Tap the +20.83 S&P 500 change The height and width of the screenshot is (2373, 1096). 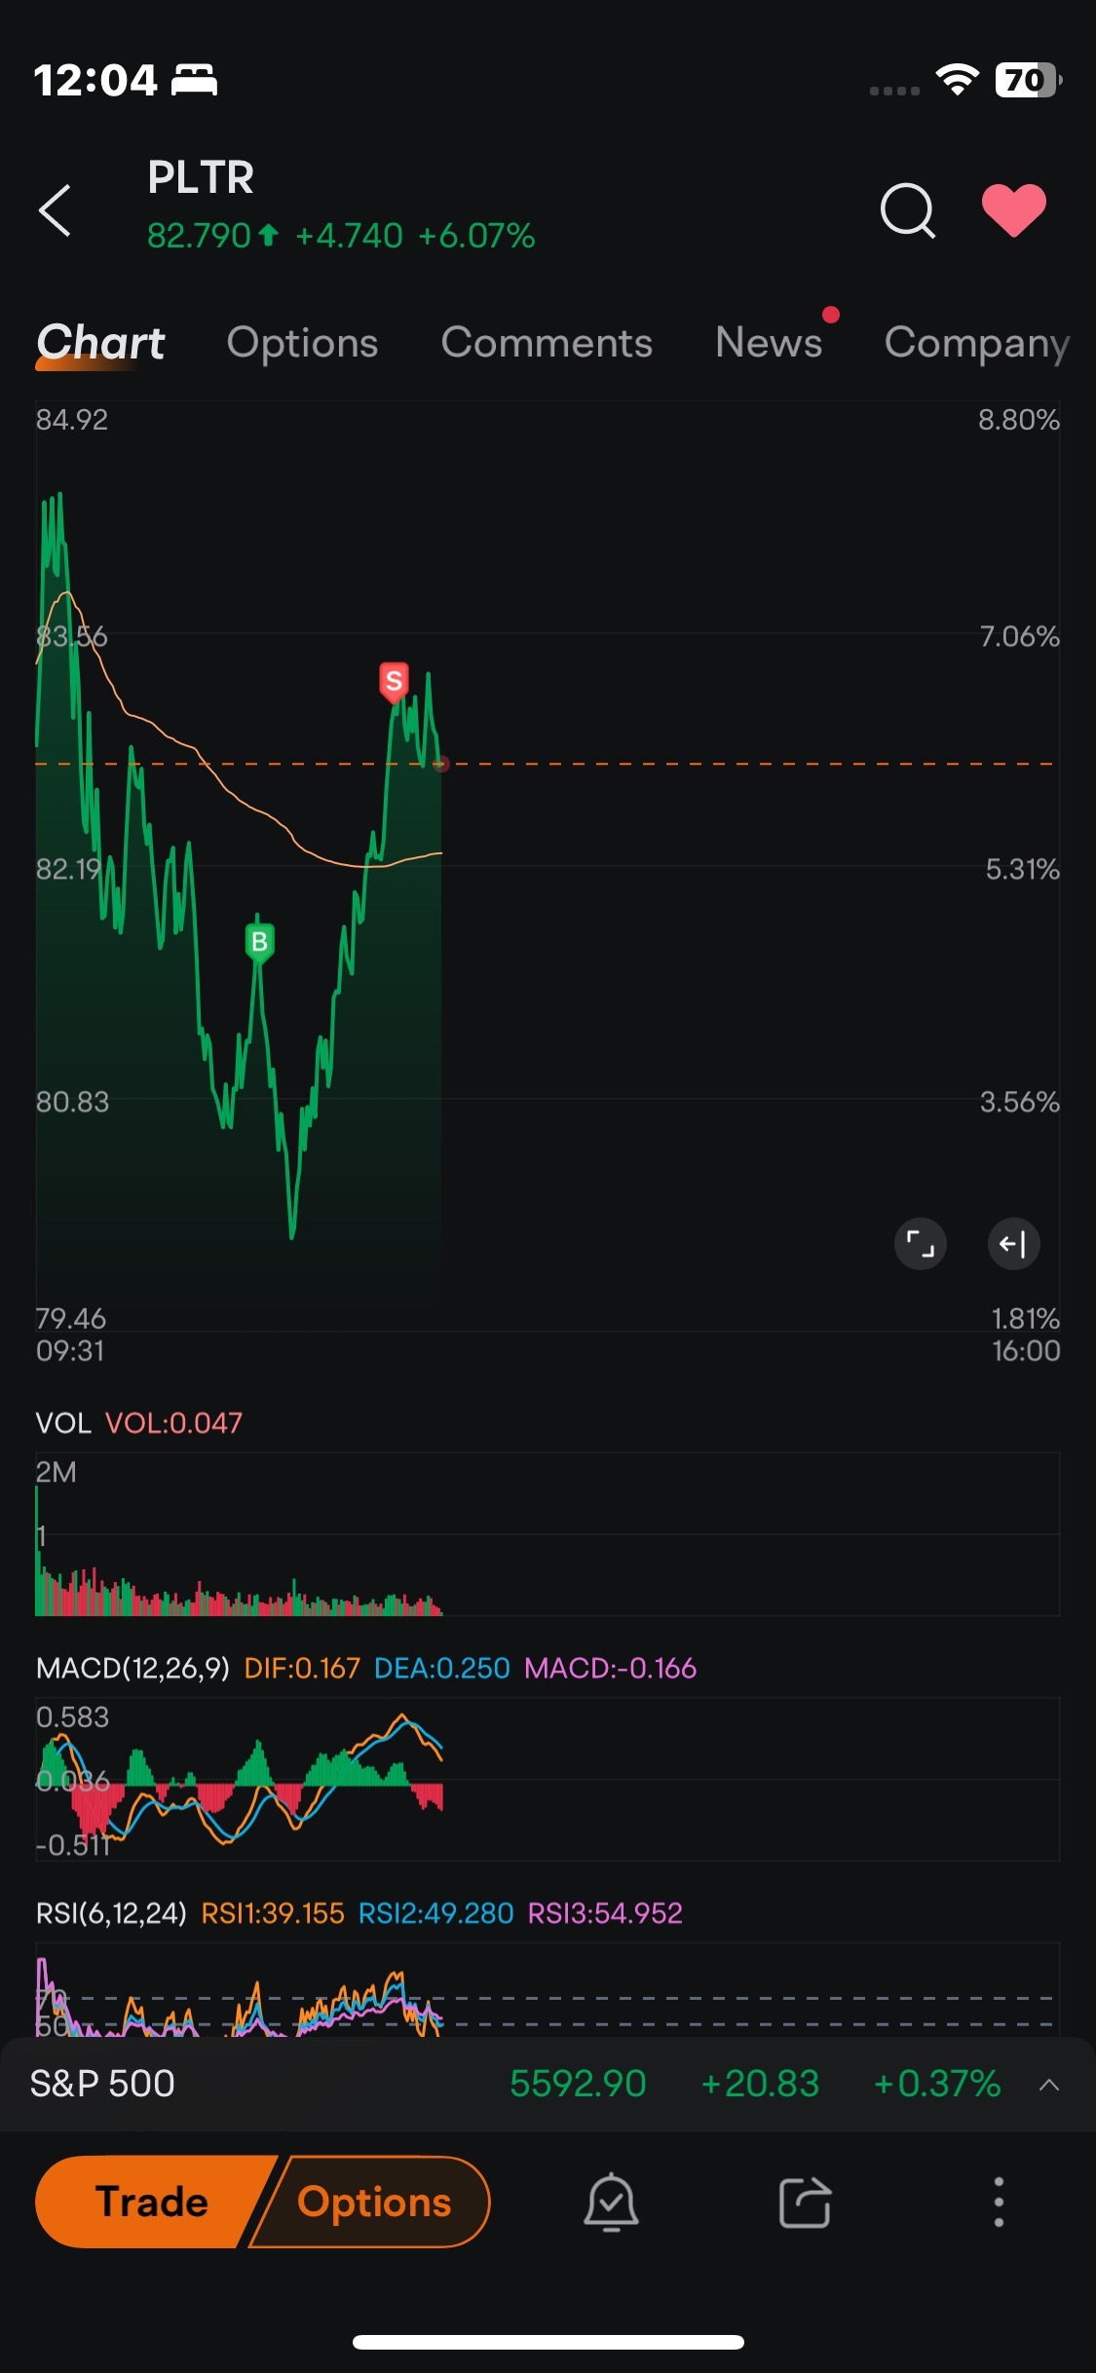click(x=760, y=2084)
